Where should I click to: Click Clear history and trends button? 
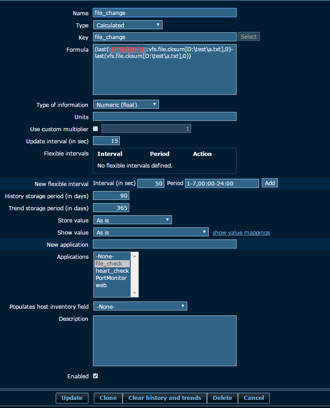165,398
